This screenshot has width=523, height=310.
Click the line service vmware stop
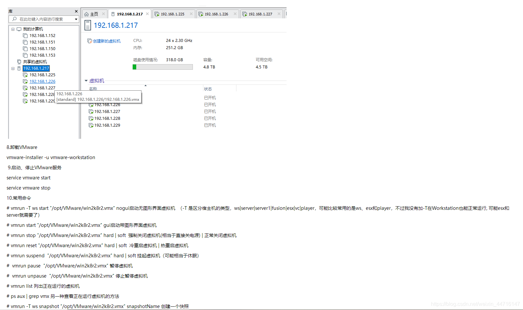coord(28,188)
